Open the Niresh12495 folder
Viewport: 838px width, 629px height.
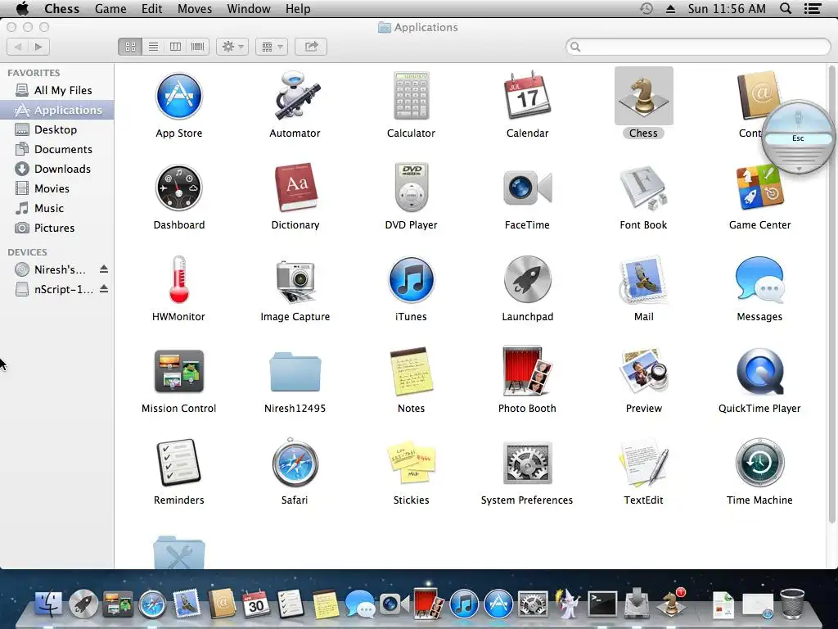pyautogui.click(x=295, y=372)
